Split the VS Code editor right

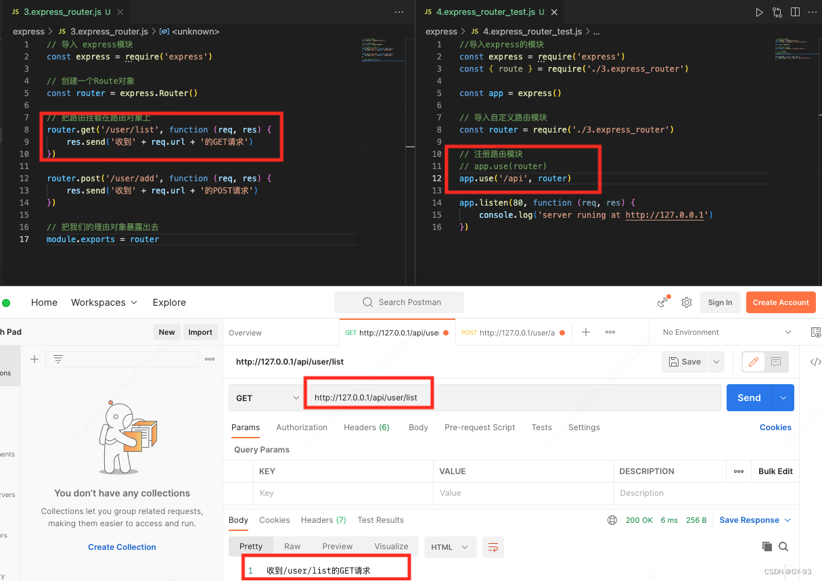pyautogui.click(x=795, y=12)
